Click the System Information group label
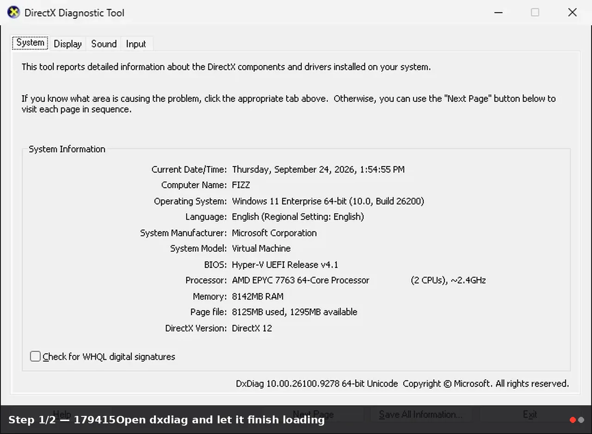The width and height of the screenshot is (592, 434). pos(67,149)
